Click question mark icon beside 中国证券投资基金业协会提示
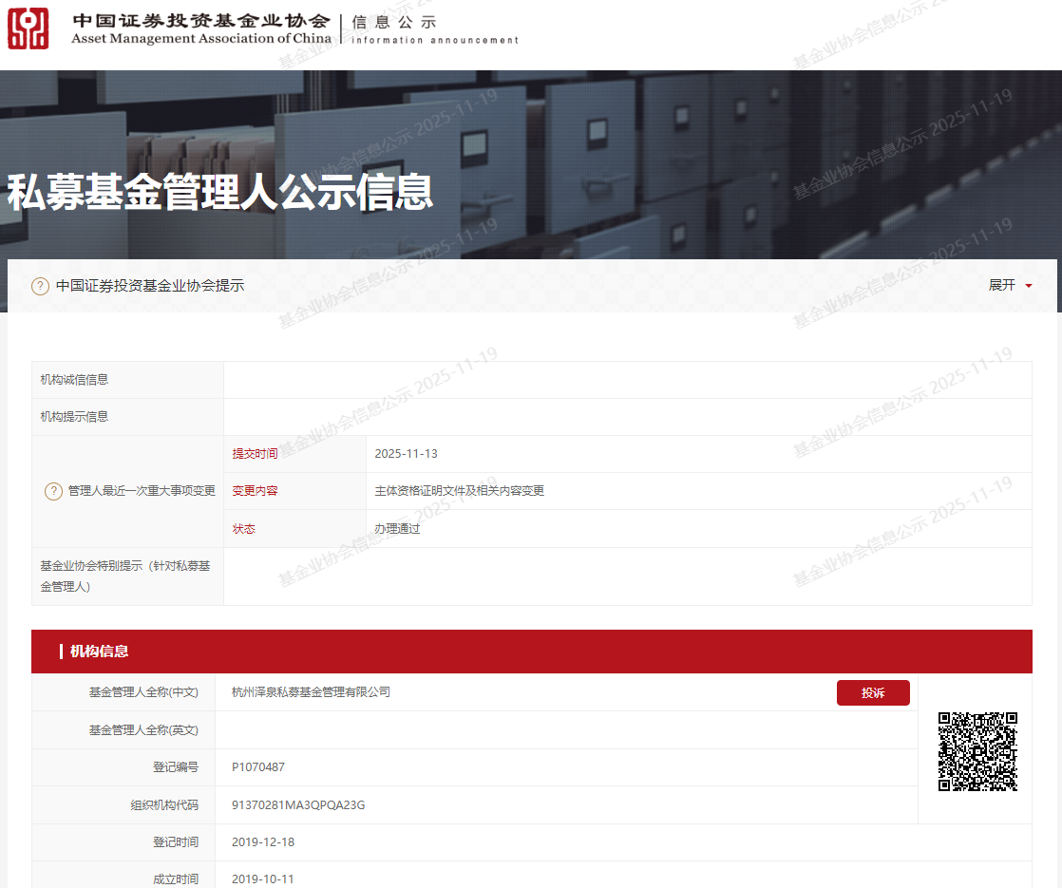This screenshot has width=1062, height=888. pos(40,286)
